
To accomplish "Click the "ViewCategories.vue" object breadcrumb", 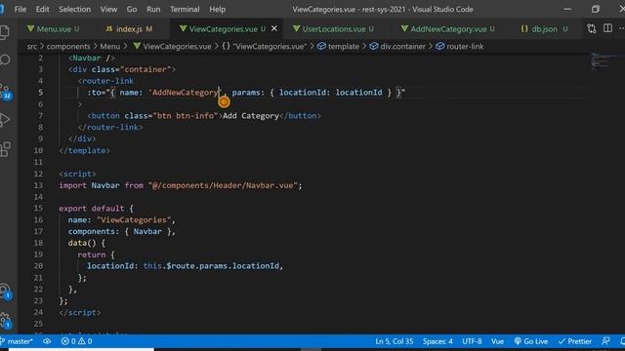I will tap(265, 47).
